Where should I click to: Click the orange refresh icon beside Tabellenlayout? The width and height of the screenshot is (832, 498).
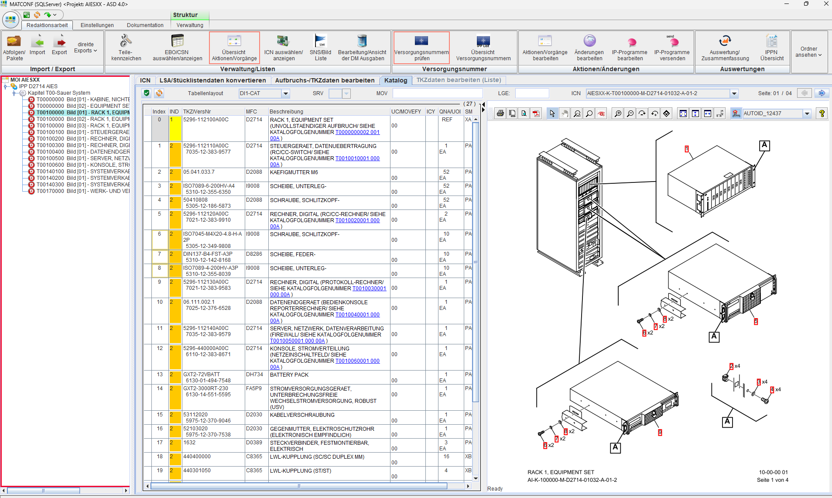(159, 93)
